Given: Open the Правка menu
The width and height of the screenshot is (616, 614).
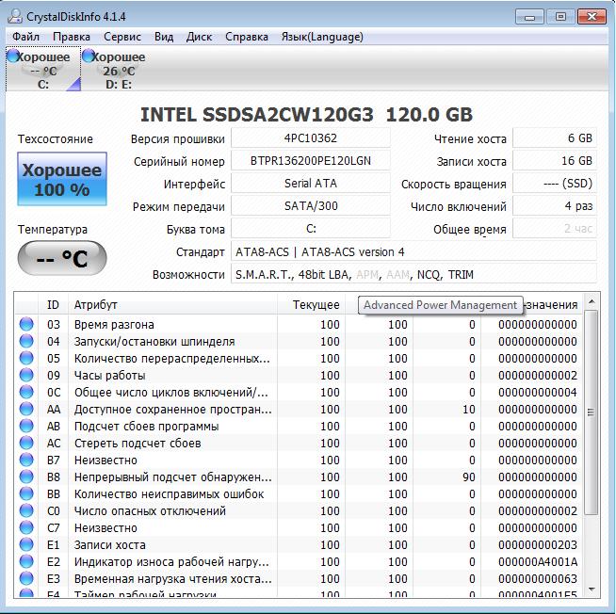Looking at the screenshot, I should (72, 37).
